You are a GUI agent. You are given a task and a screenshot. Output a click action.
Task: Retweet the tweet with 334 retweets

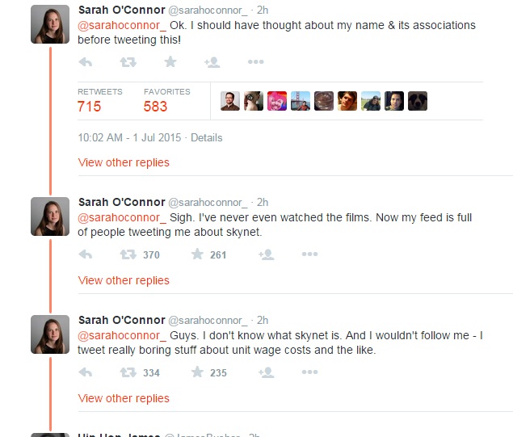128,372
